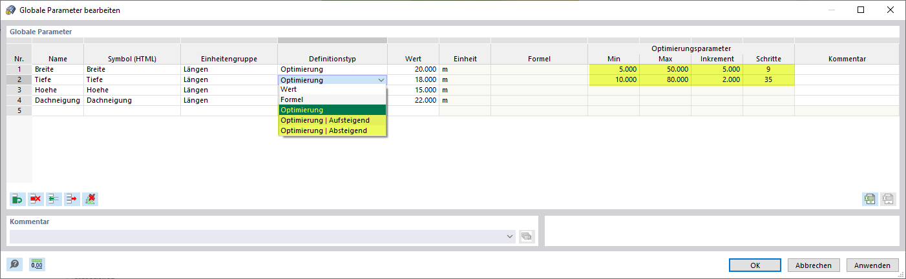Click the Einheitengruppe 'Längen' cell in Hoehe row
Viewport: 906px width, 279px height.
pyautogui.click(x=229, y=90)
